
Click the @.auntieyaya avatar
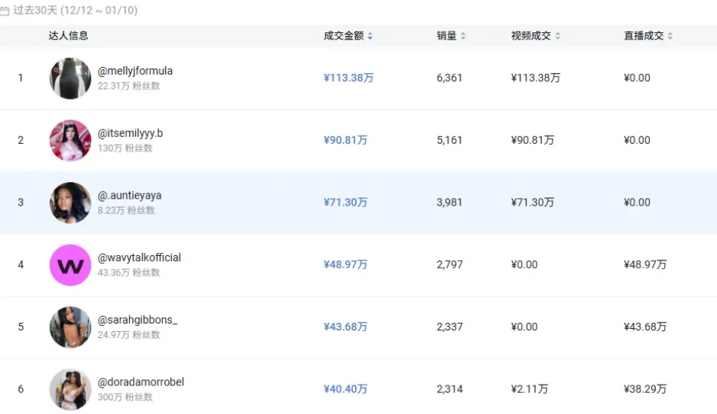(x=70, y=202)
